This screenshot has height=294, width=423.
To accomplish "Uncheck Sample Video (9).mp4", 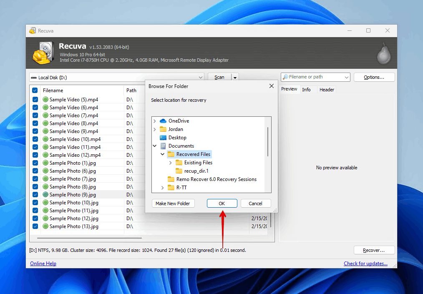I will click(x=35, y=131).
